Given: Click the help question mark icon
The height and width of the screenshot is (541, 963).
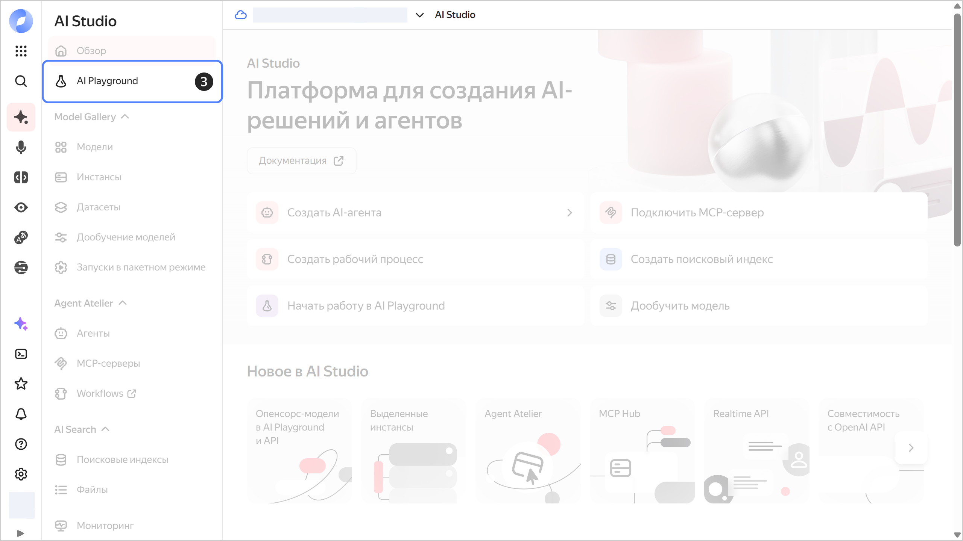Looking at the screenshot, I should pyautogui.click(x=21, y=444).
